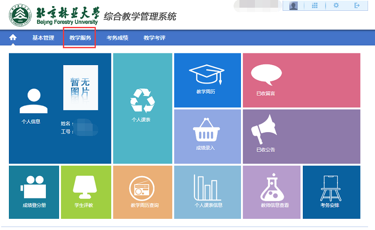Open 教学考评 menu
Image resolution: width=375 pixels, height=230 pixels.
154,38
